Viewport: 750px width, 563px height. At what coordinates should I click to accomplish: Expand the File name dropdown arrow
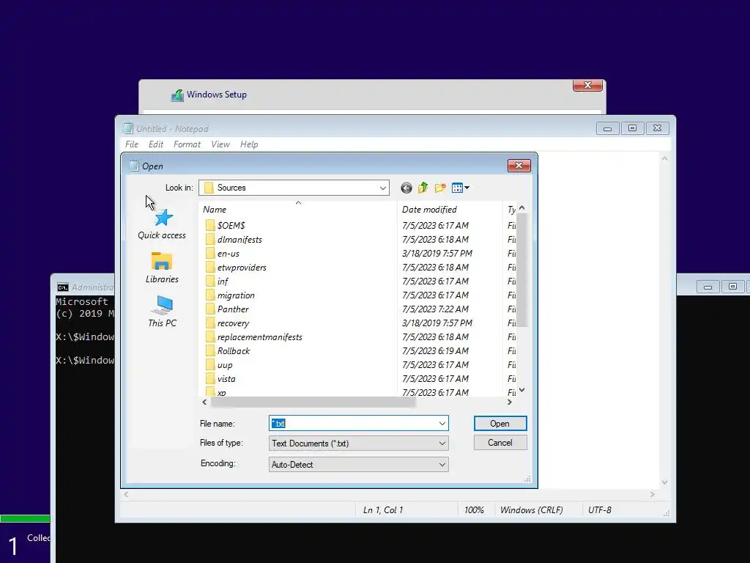tap(442, 424)
